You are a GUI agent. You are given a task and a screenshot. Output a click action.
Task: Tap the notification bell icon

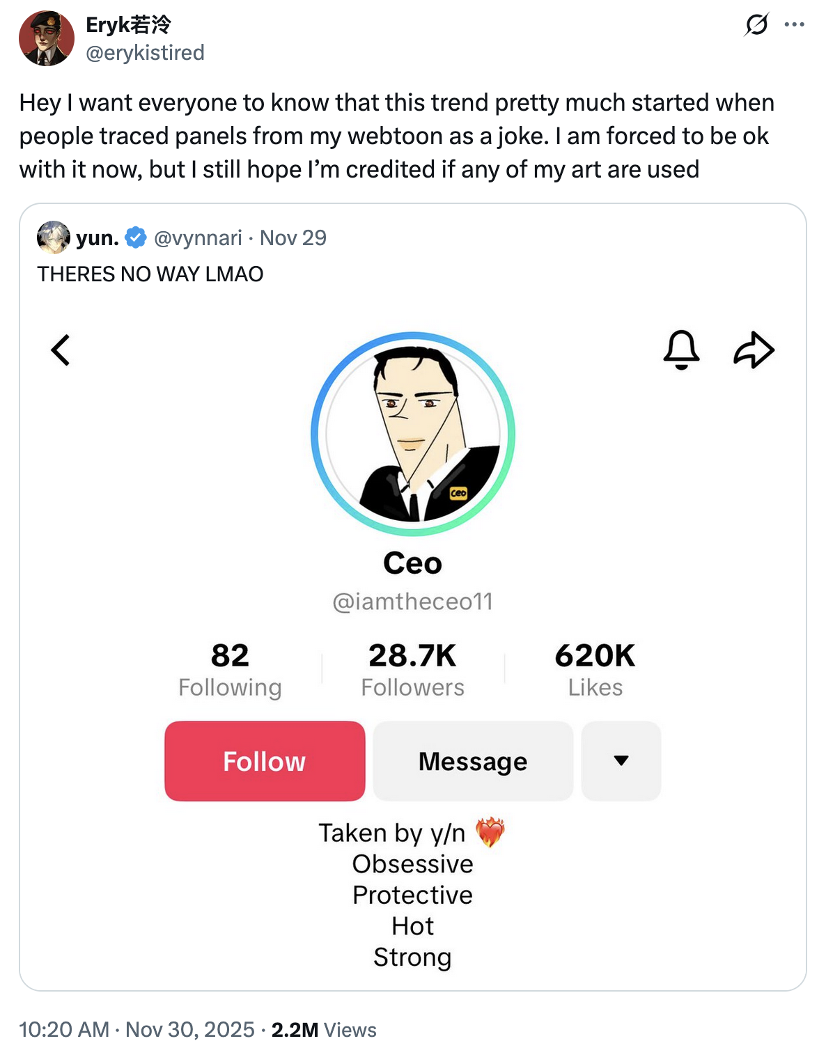tap(681, 350)
